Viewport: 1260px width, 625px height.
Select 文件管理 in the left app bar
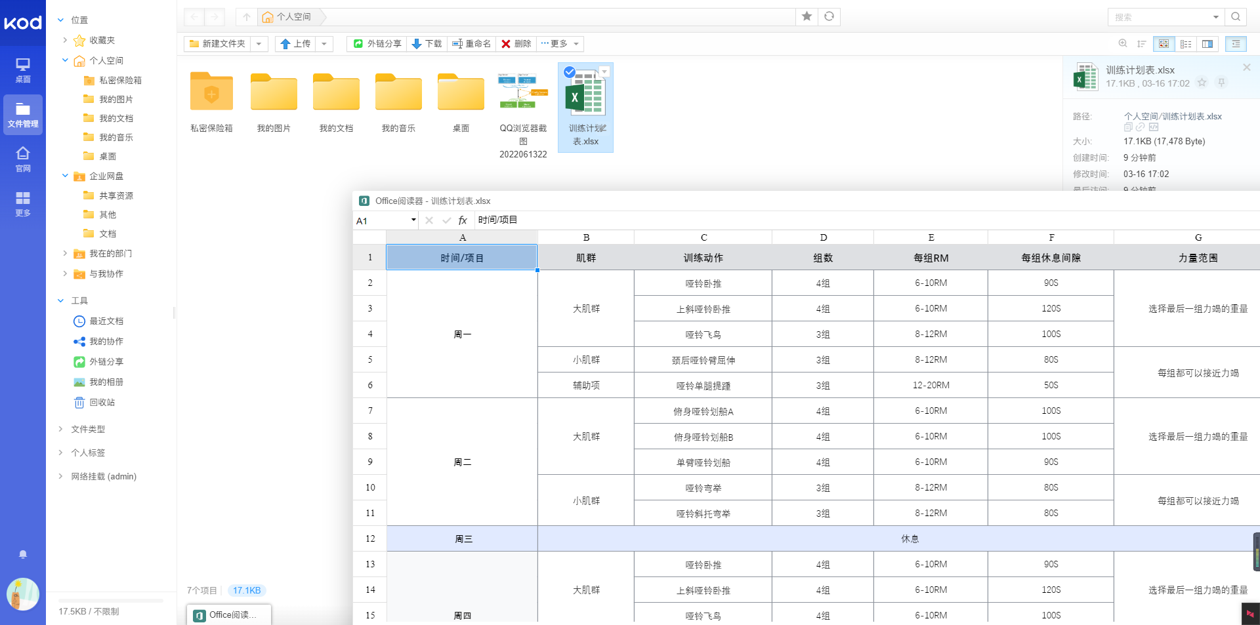23,115
